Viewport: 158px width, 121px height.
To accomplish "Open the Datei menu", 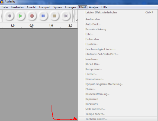I will pyautogui.click(x=5, y=7).
